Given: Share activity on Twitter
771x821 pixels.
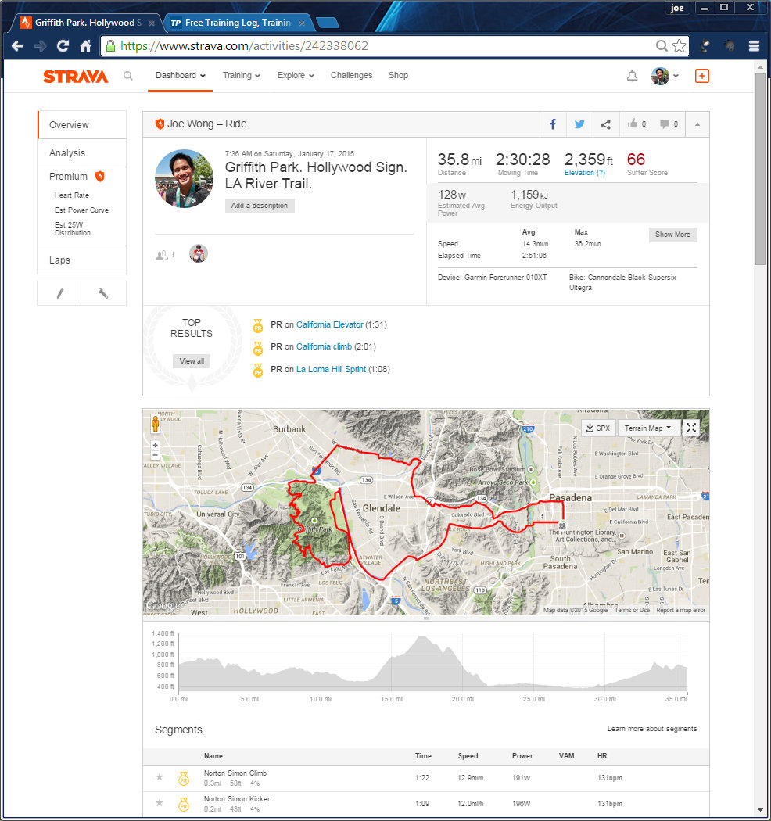Looking at the screenshot, I should coord(579,124).
